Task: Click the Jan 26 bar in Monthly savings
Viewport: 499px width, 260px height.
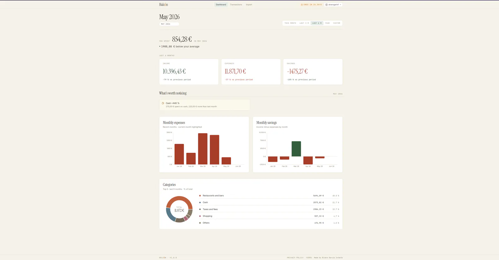Action: click(273, 159)
